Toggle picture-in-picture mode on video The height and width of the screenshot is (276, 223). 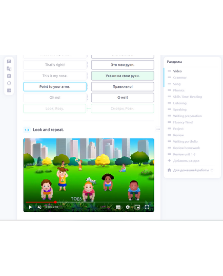(137, 207)
